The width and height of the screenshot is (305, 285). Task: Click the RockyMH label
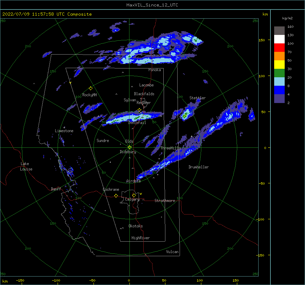(89, 95)
